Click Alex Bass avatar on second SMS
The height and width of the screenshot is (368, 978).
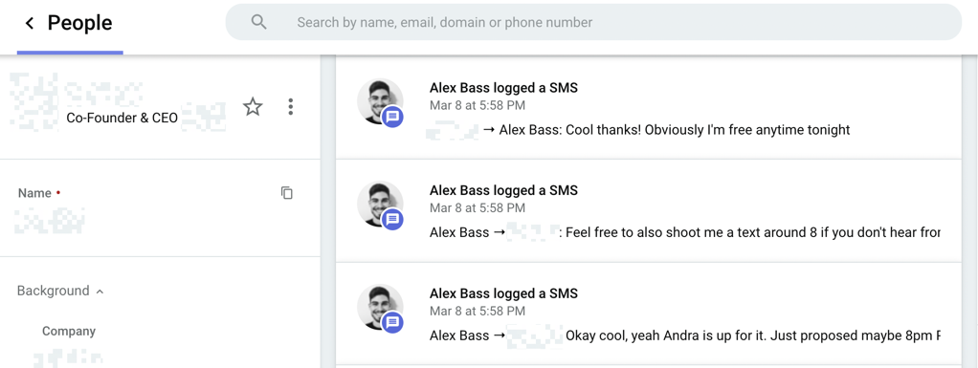point(380,204)
